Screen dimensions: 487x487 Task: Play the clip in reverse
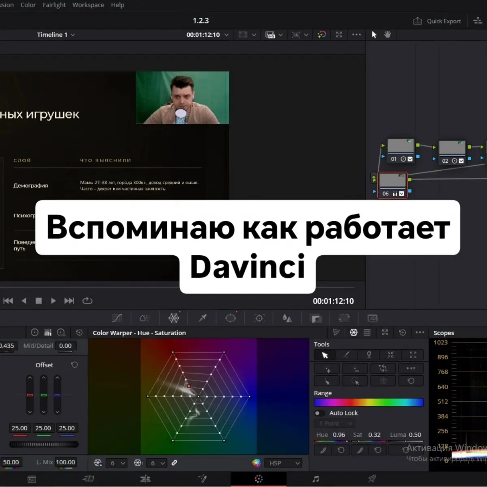pyautogui.click(x=24, y=301)
